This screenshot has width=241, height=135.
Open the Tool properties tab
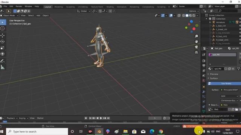[x=204, y=54]
